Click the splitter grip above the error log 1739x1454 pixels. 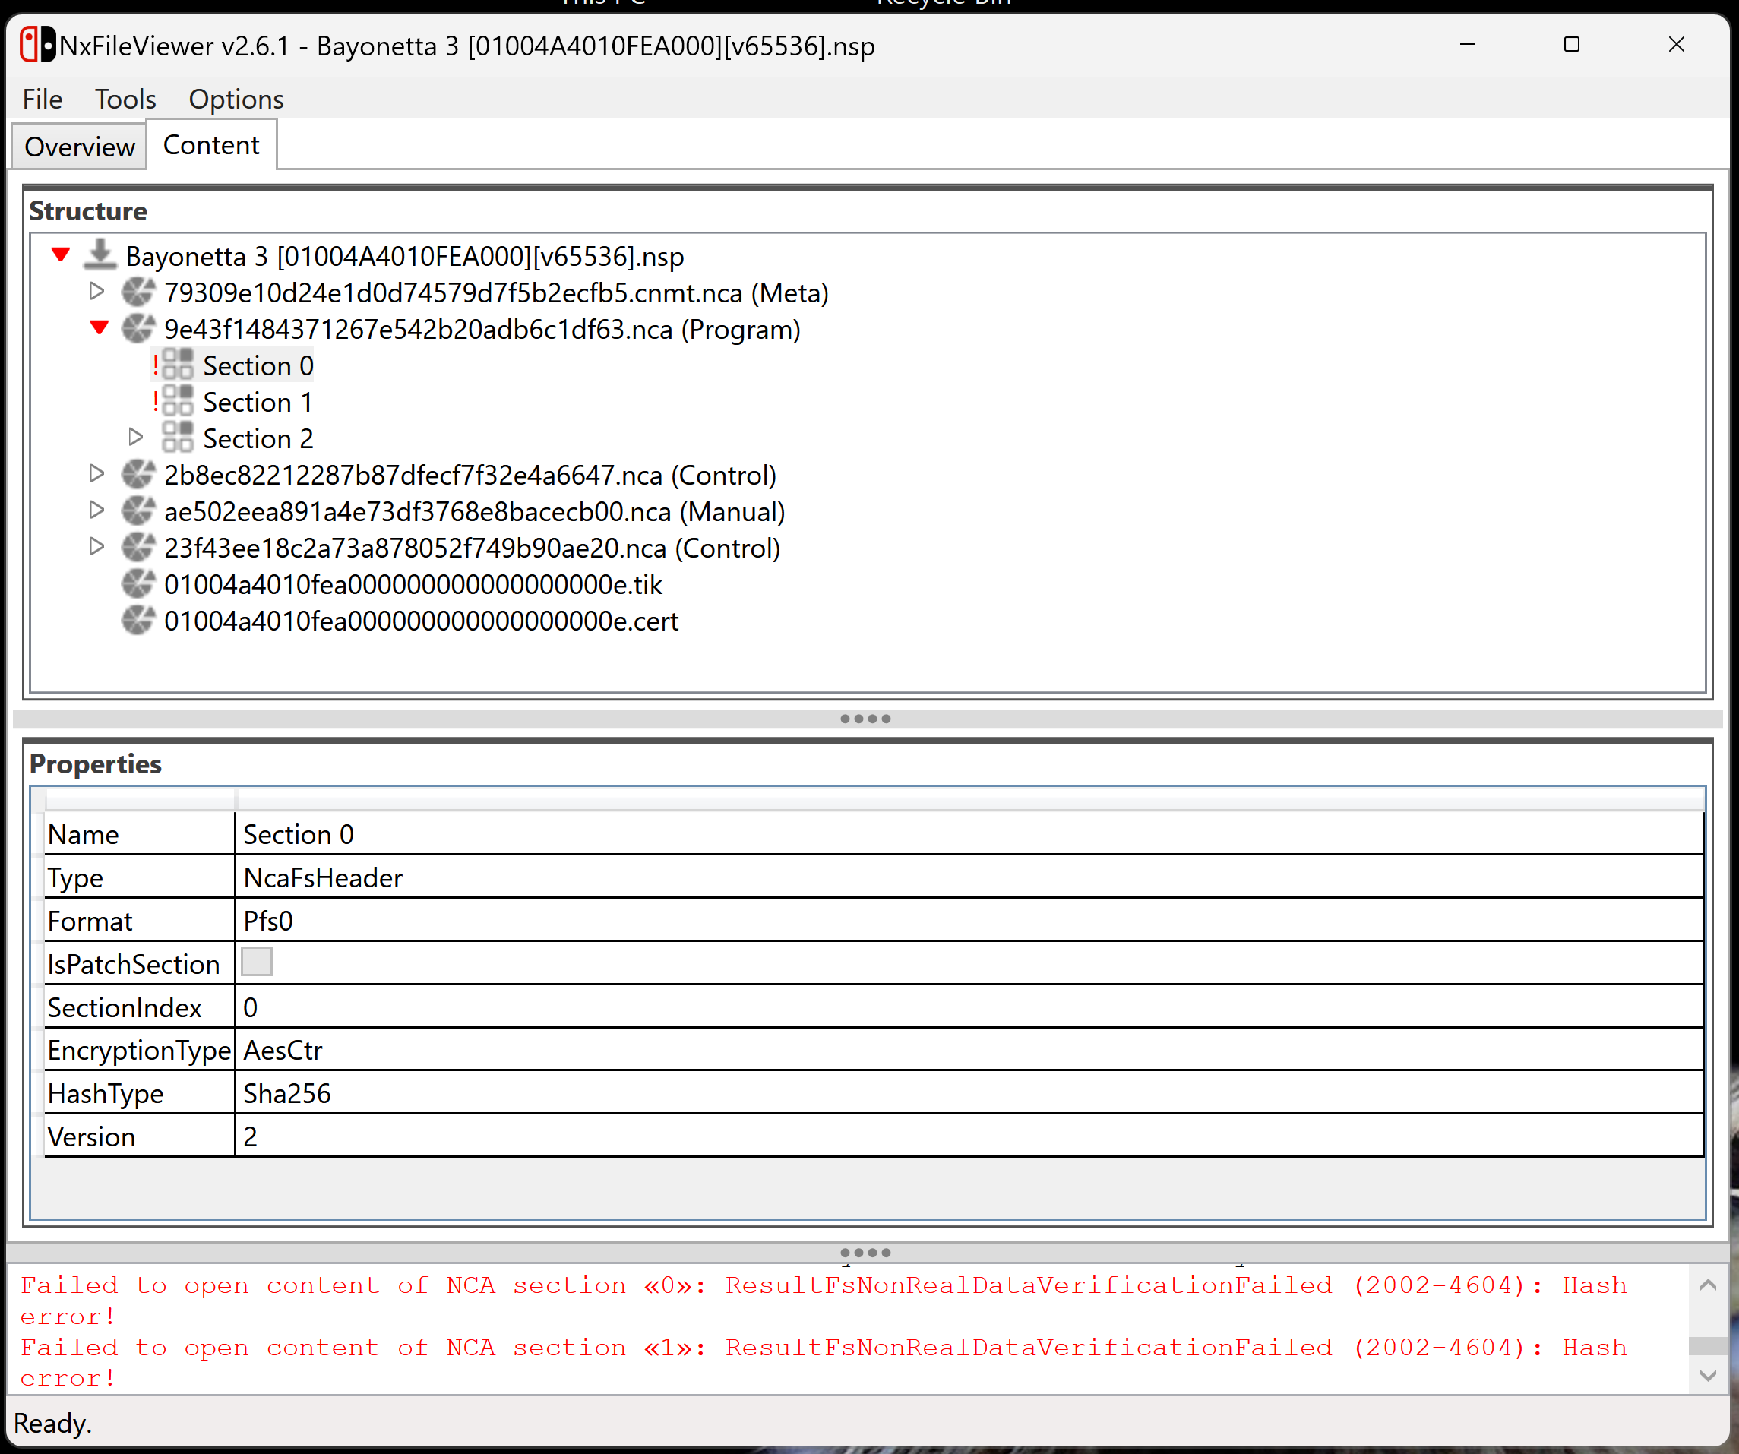pyautogui.click(x=865, y=1253)
